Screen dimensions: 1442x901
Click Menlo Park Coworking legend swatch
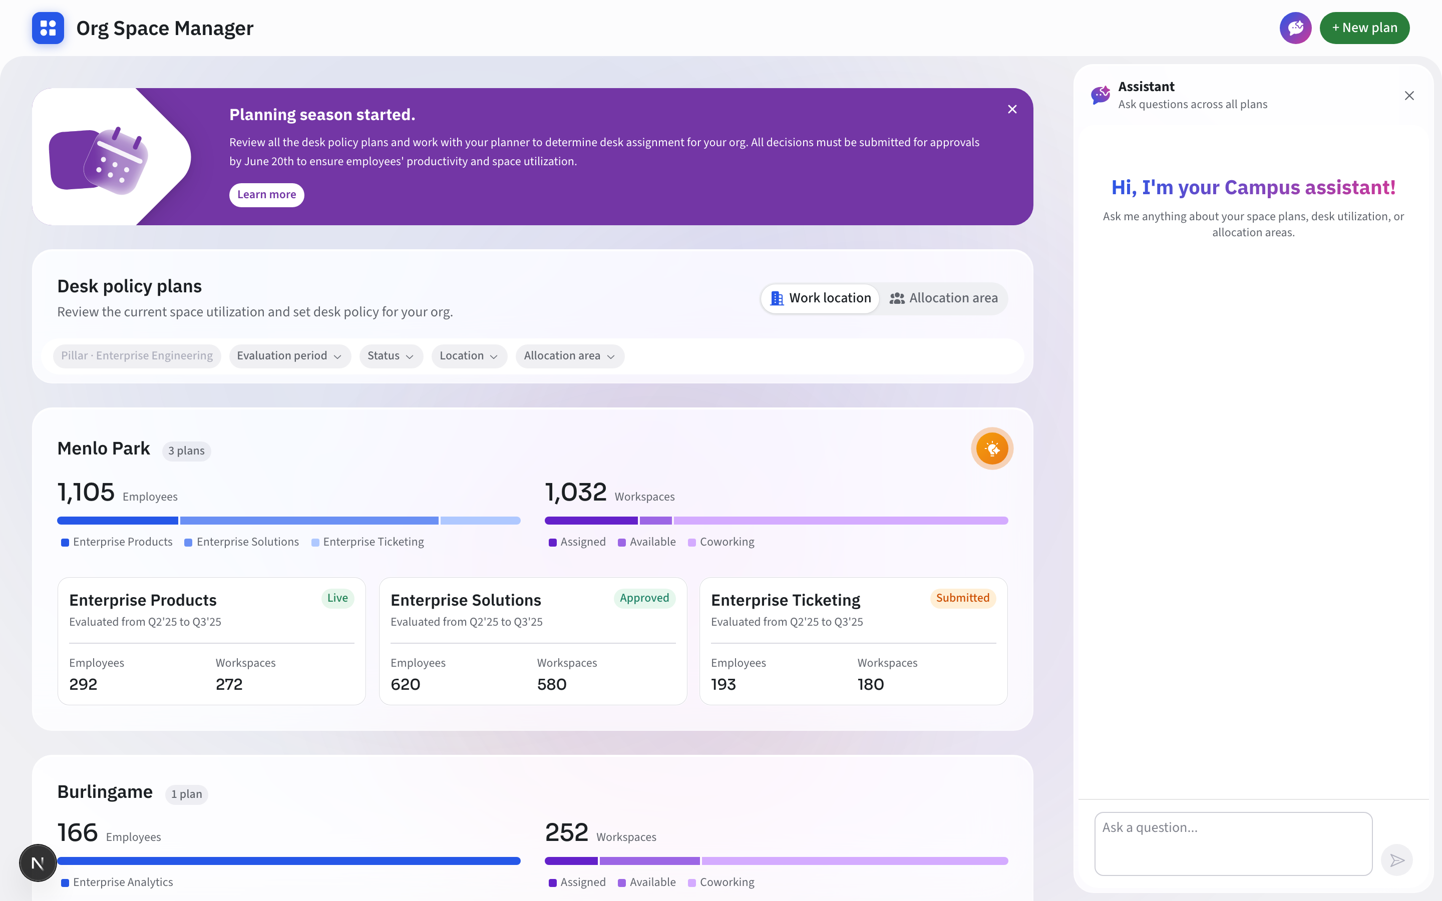tap(692, 542)
